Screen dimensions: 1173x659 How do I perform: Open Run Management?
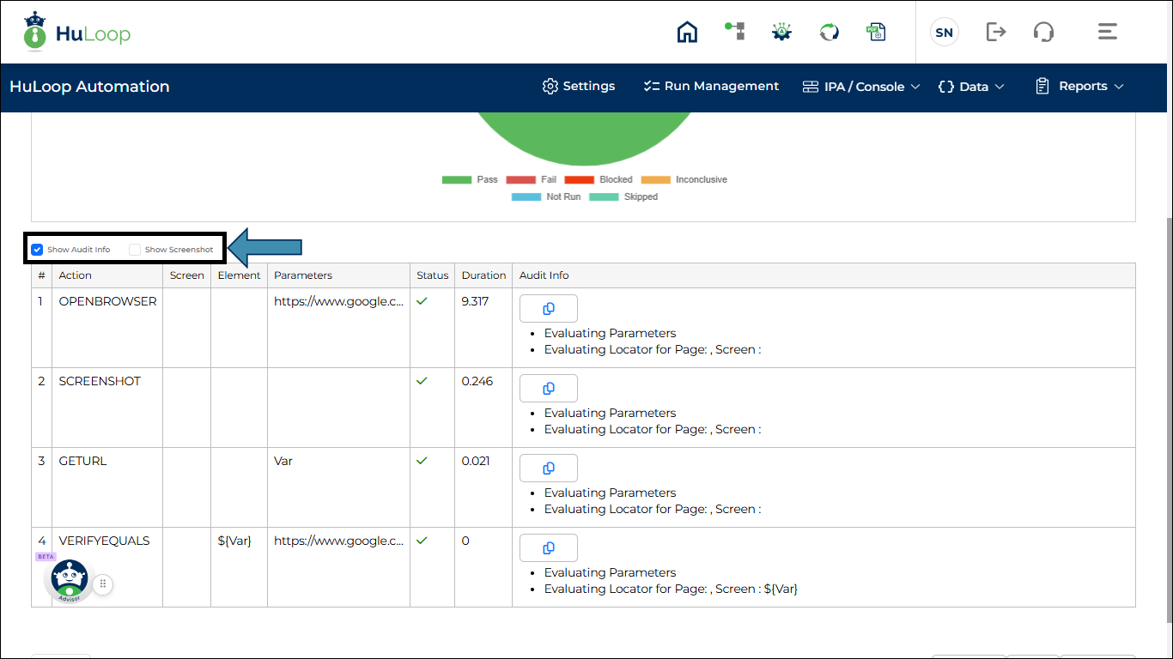point(711,87)
